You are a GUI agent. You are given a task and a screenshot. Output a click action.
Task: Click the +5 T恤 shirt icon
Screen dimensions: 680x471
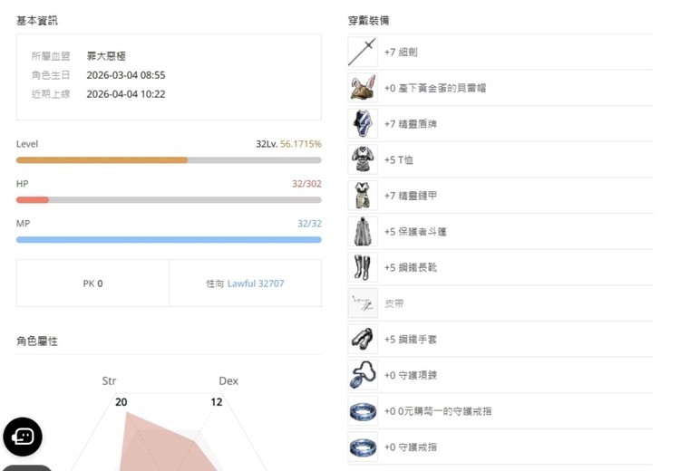click(x=363, y=159)
